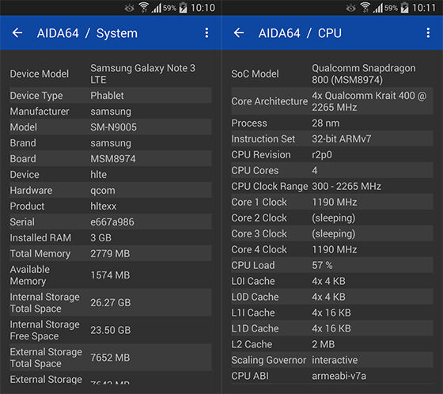Select Internal Storage Free Space '23.50 GB'
Viewport: 443px width, 394px height.
(x=111, y=330)
